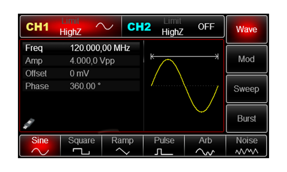Choose the Noise waveform softkey

click(x=246, y=146)
